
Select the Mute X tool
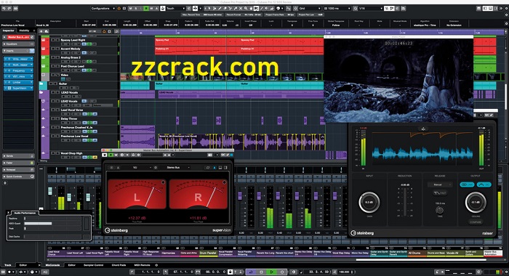click(x=241, y=9)
